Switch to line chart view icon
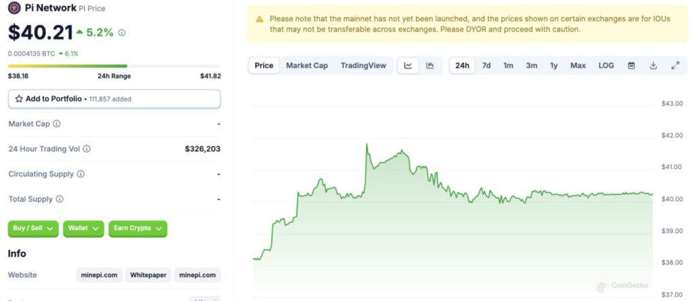The width and height of the screenshot is (694, 301). (408, 66)
